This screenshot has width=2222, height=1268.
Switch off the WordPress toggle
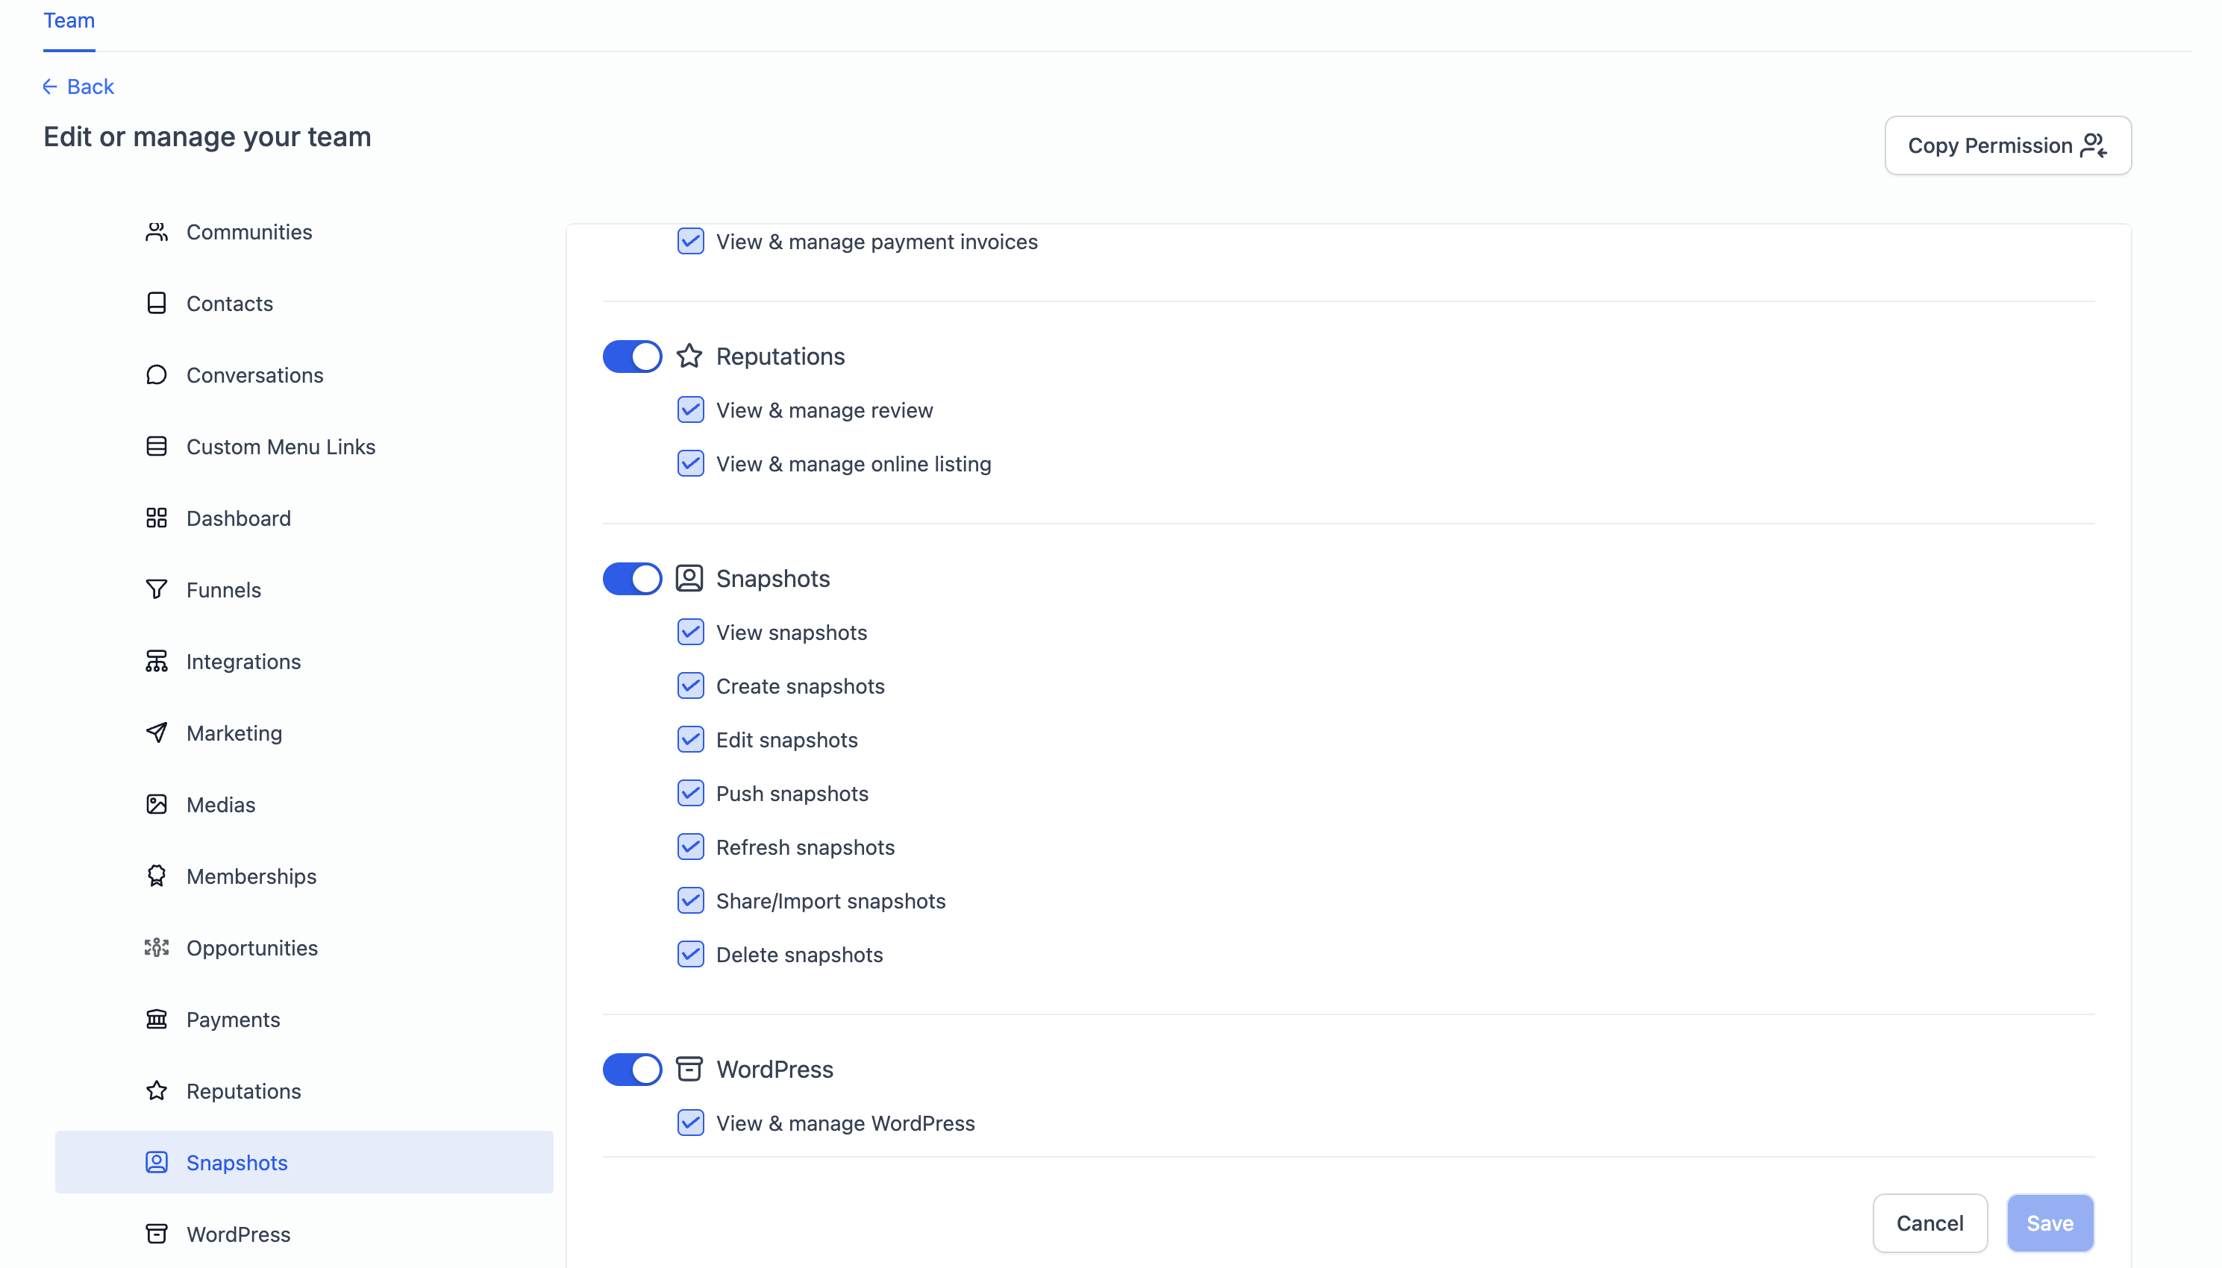pyautogui.click(x=631, y=1070)
